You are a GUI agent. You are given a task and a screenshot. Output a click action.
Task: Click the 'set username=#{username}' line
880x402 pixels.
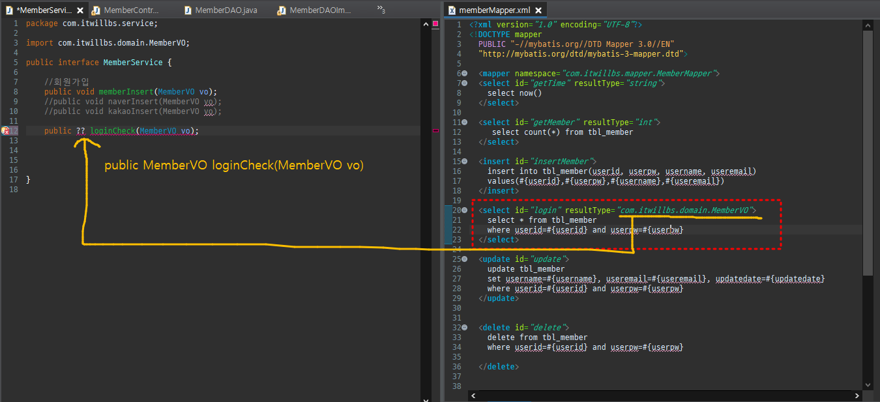656,279
